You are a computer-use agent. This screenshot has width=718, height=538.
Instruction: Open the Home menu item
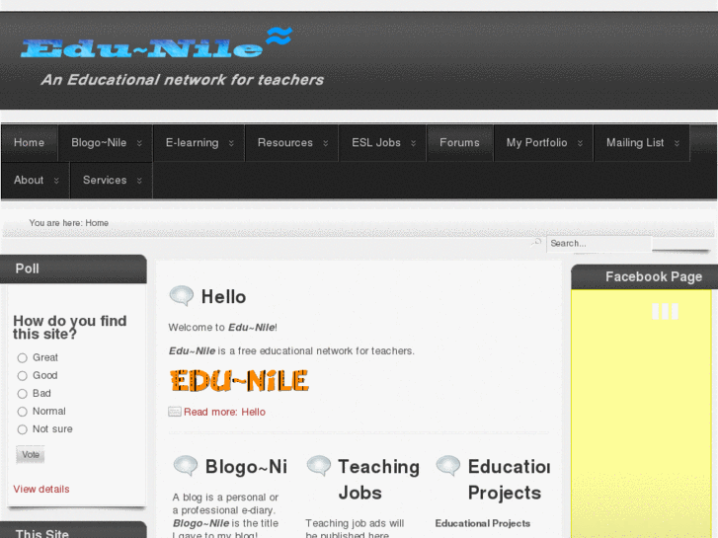[x=29, y=143]
